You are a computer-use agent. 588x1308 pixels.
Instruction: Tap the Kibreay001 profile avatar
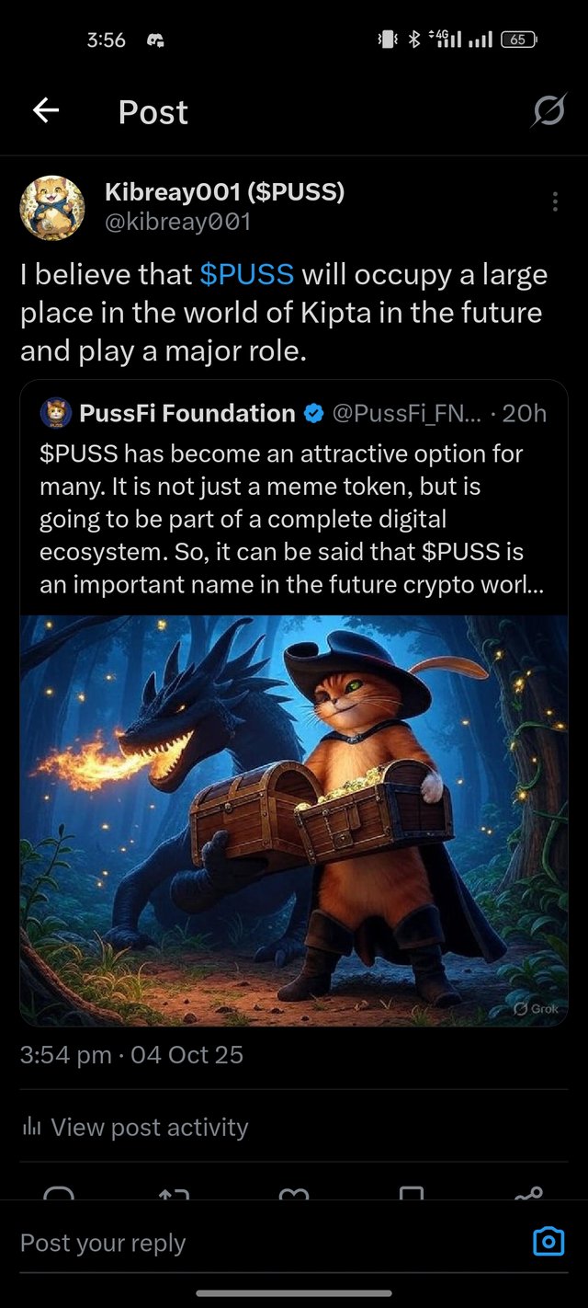point(53,207)
